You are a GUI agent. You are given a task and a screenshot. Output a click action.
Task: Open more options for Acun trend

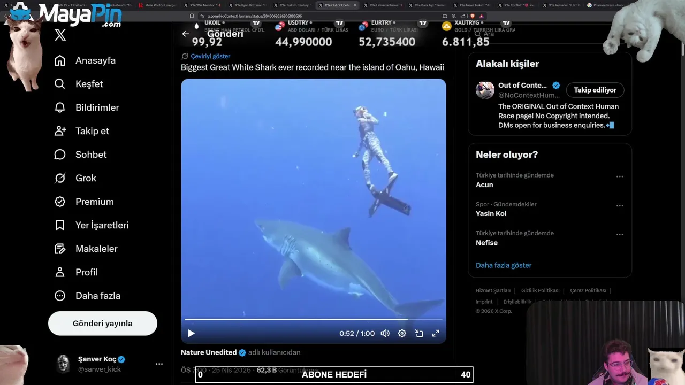click(x=620, y=176)
